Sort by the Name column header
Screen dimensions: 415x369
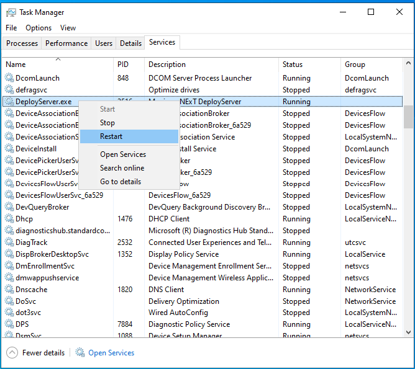58,64
